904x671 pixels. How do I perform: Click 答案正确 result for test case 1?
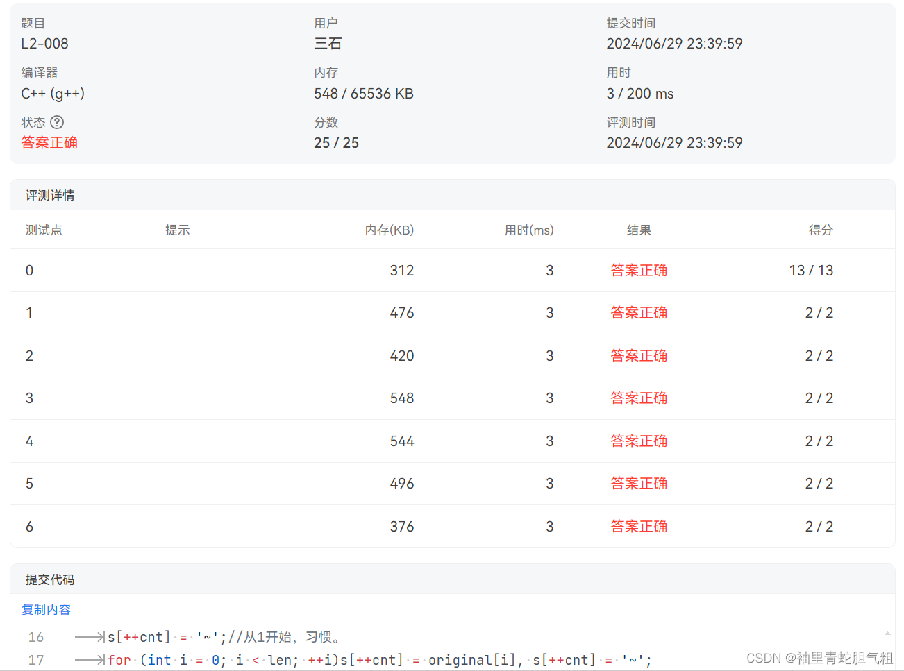639,312
